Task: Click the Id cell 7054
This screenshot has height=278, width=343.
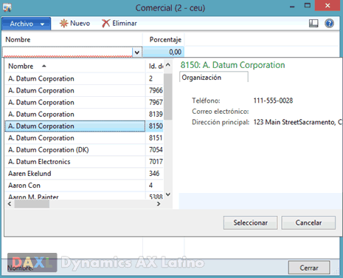Action: point(155,150)
